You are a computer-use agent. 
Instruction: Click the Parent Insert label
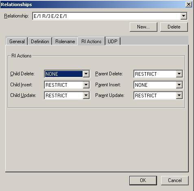click(108, 85)
